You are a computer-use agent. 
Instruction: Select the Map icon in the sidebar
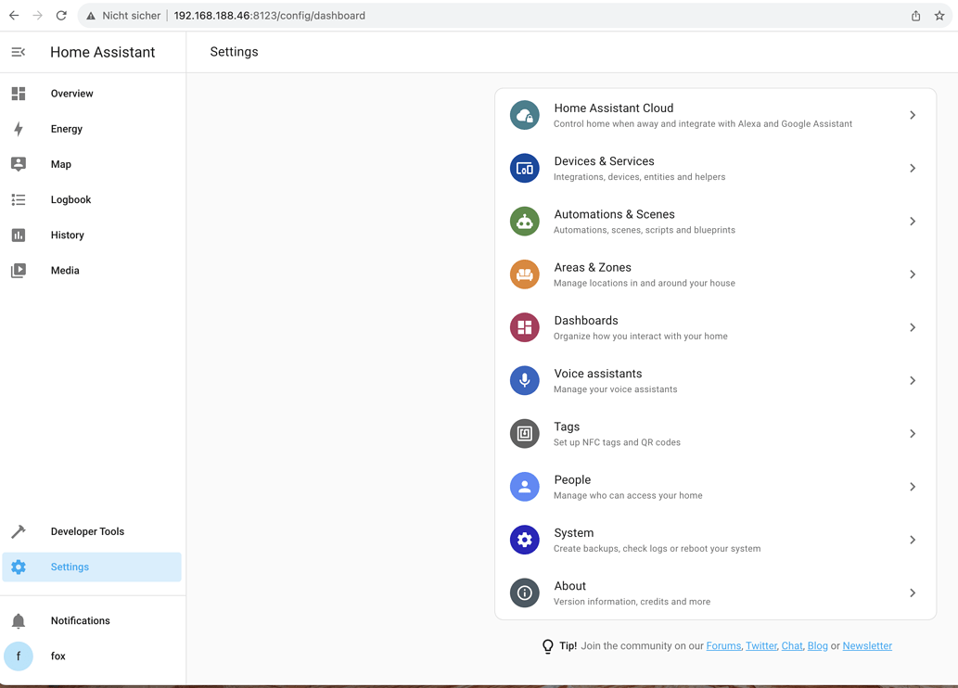coord(19,164)
